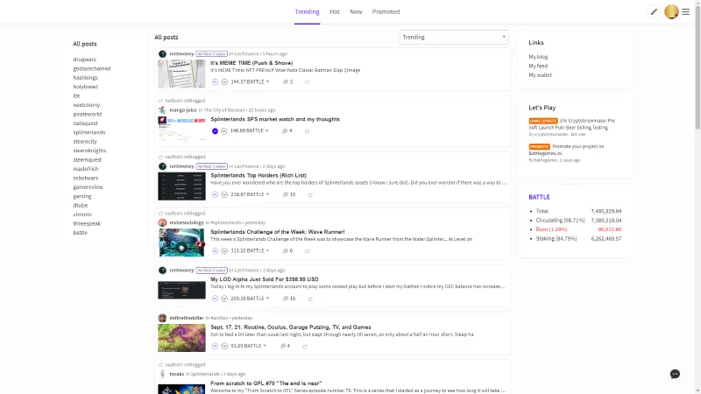701x394 pixels.
Task: Open the hamburger menu icon
Action: 685,12
